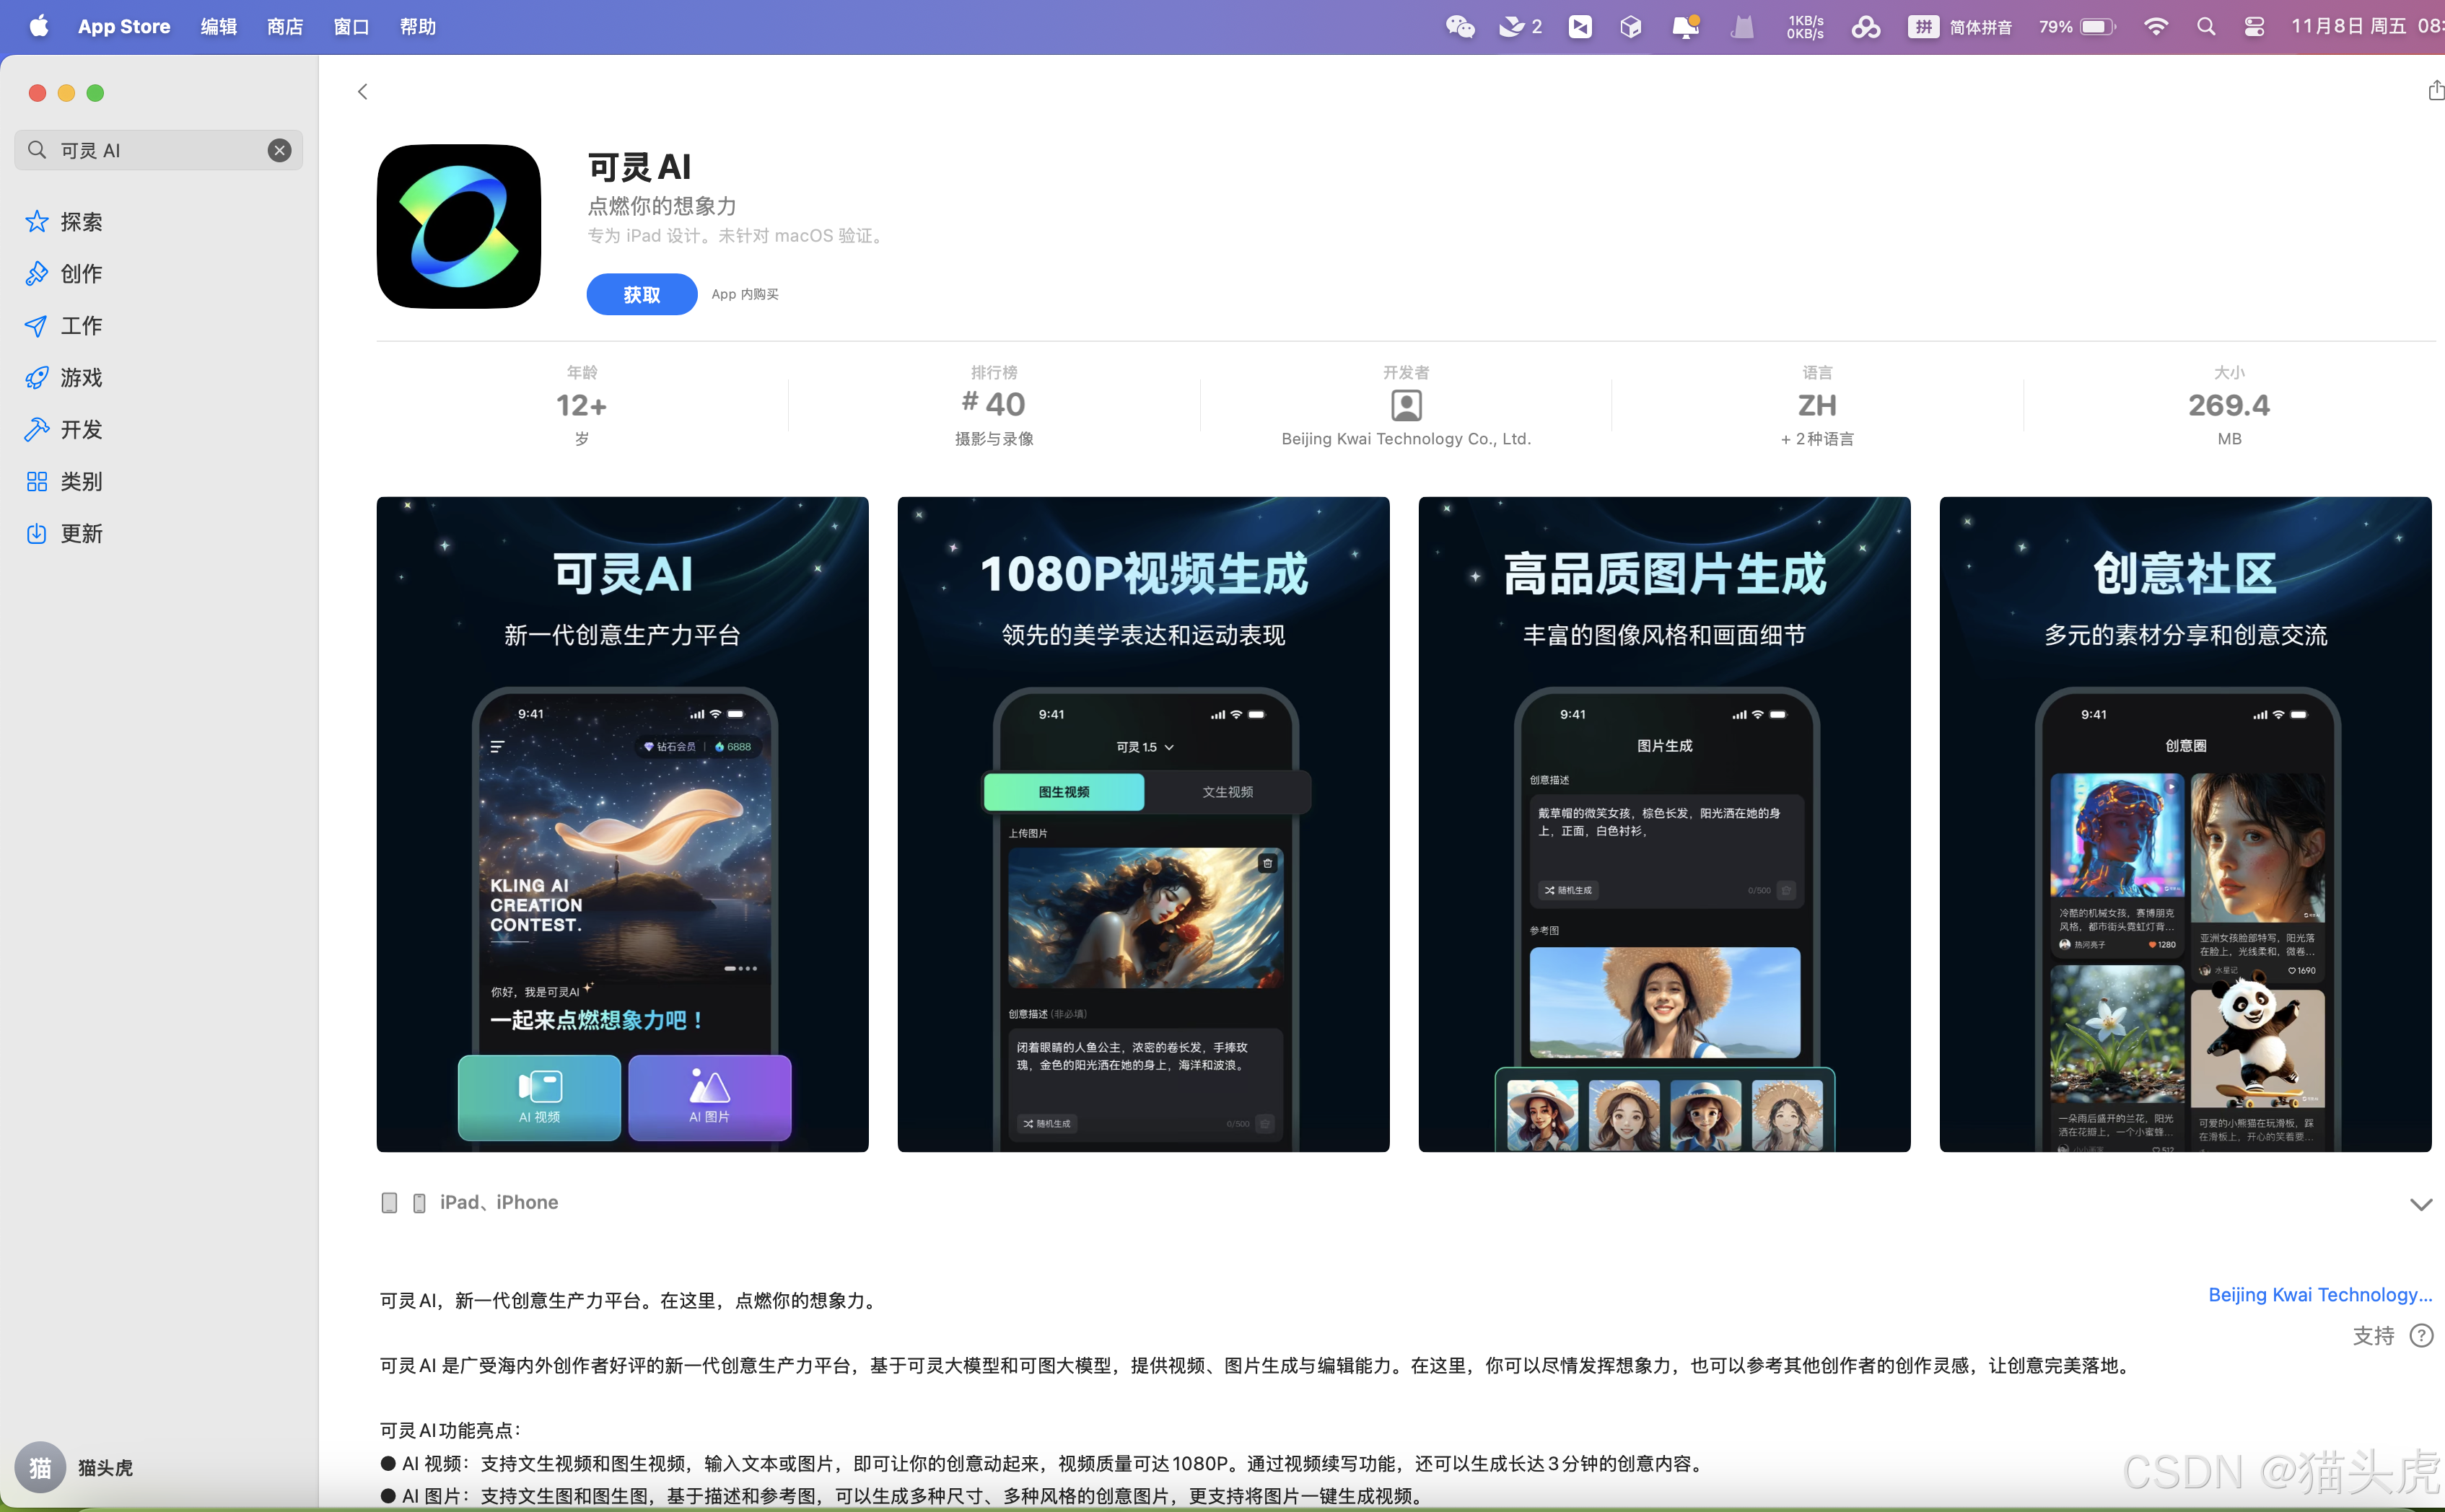Click the 可灵 AI app icon
The height and width of the screenshot is (1512, 2445).
(x=458, y=226)
